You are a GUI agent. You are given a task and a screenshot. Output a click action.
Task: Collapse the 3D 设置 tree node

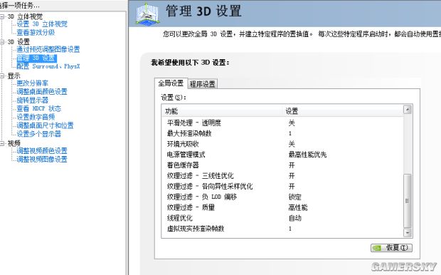click(2, 42)
